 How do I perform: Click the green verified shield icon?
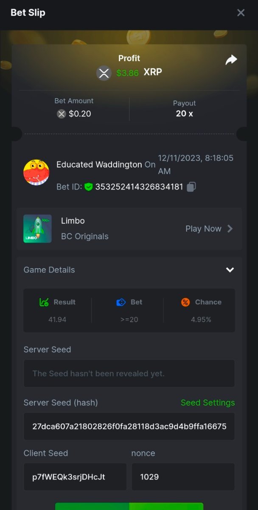tap(88, 187)
